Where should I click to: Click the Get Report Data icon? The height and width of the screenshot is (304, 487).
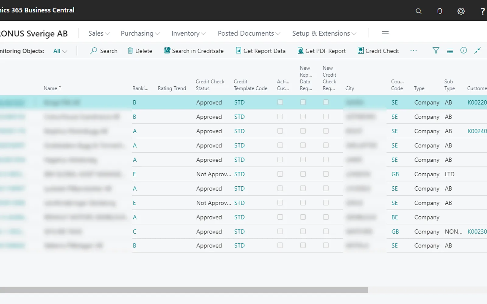pos(239,50)
